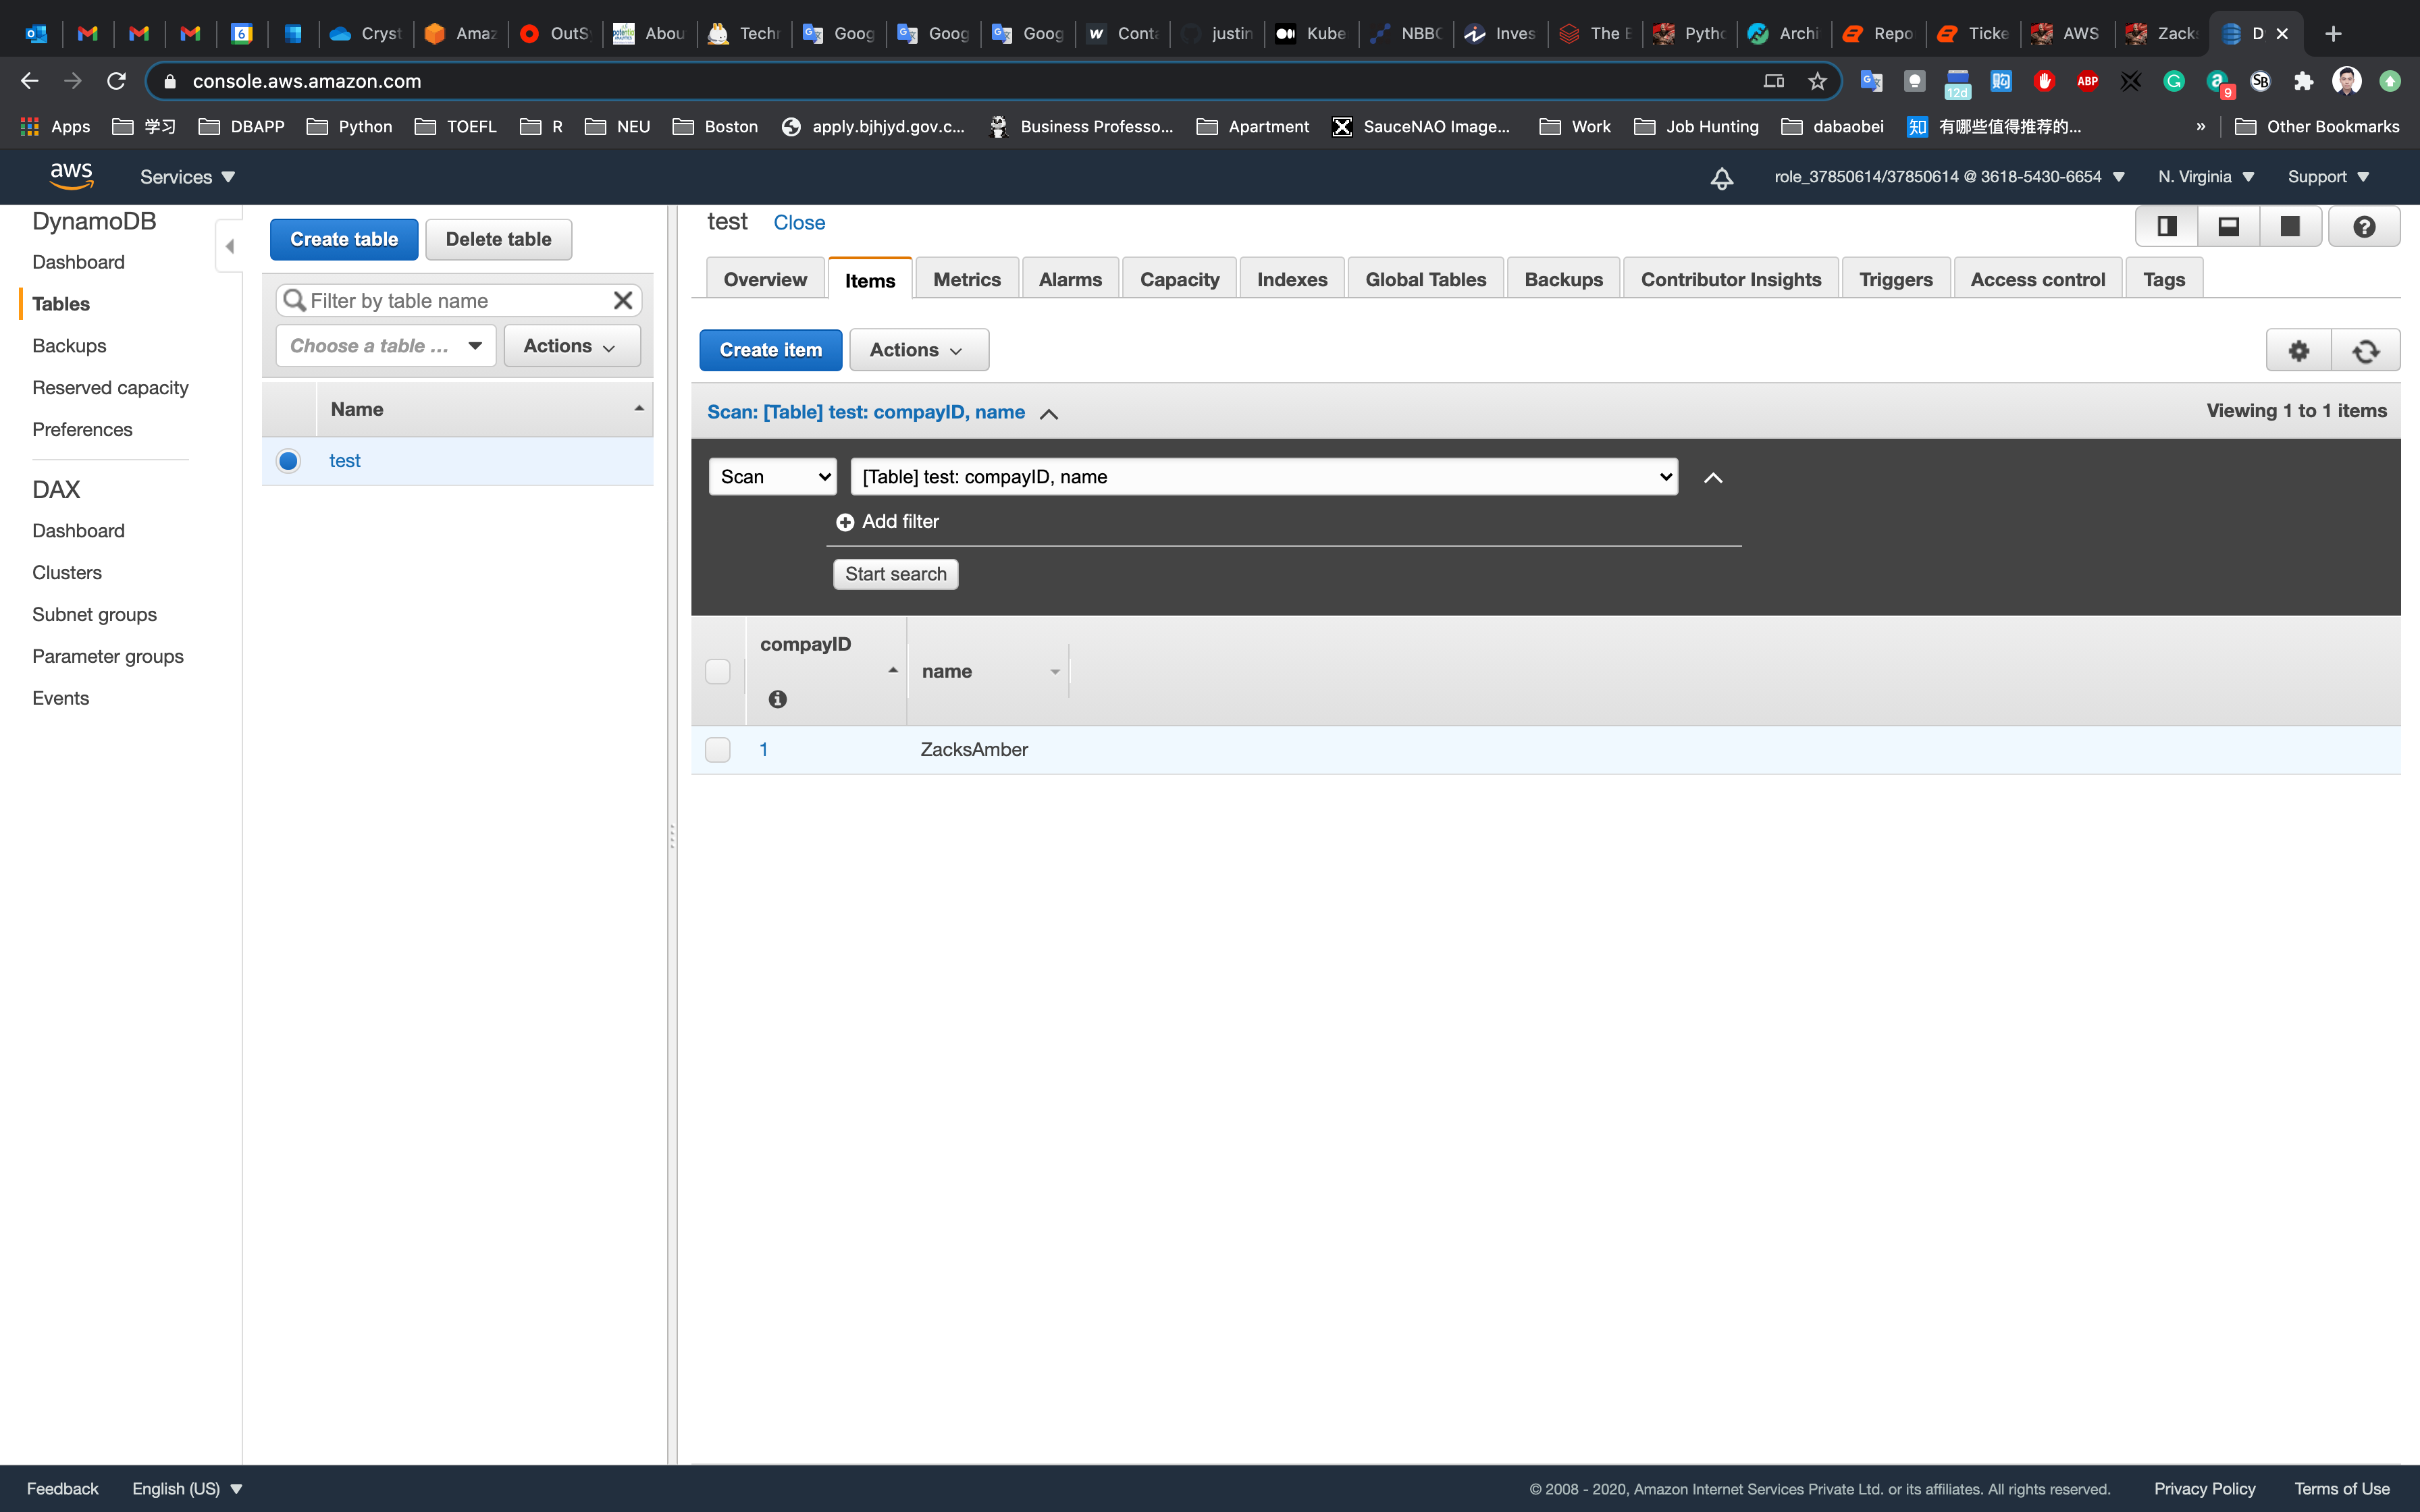Viewport: 2420px width, 1512px height.
Task: Open the help question mark icon
Action: (2364, 227)
